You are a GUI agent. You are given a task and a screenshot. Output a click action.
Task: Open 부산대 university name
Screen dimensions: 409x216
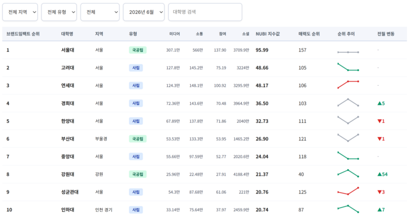pyautogui.click(x=68, y=139)
